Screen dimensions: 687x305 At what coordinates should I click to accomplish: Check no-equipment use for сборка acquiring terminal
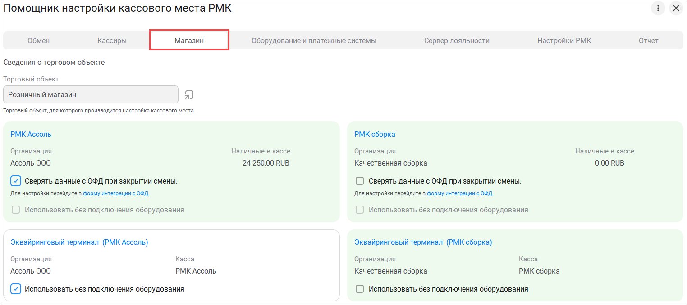(360, 289)
